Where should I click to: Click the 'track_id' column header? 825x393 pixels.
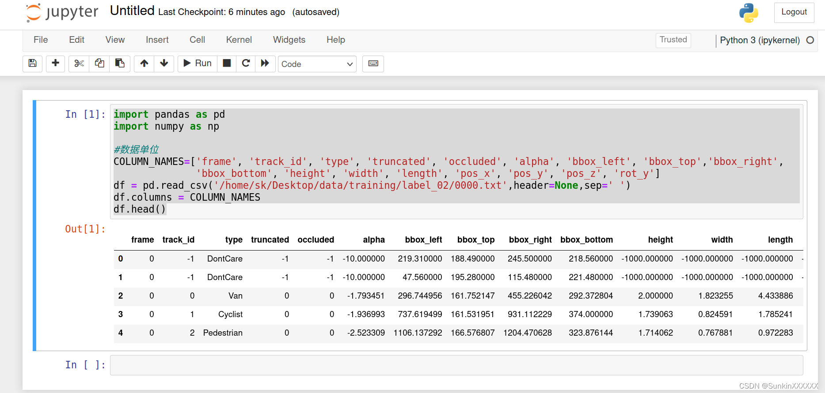click(179, 240)
